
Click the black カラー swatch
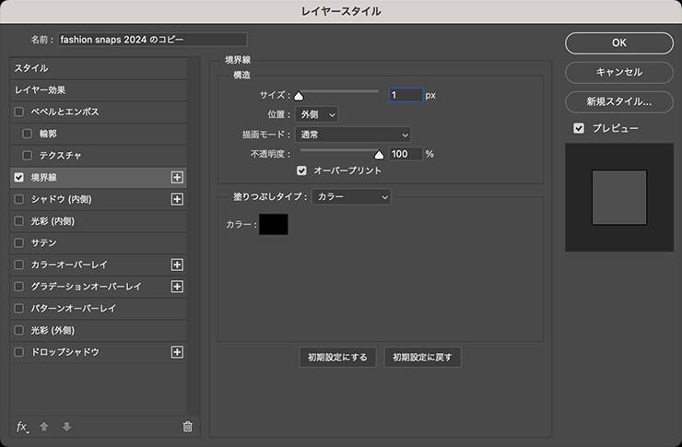point(274,224)
